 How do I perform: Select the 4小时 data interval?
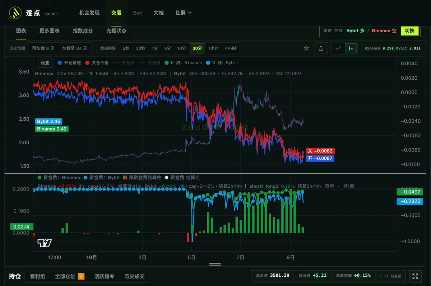[x=231, y=48]
